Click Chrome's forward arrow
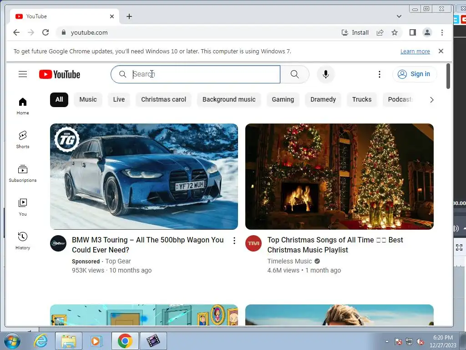 click(31, 32)
